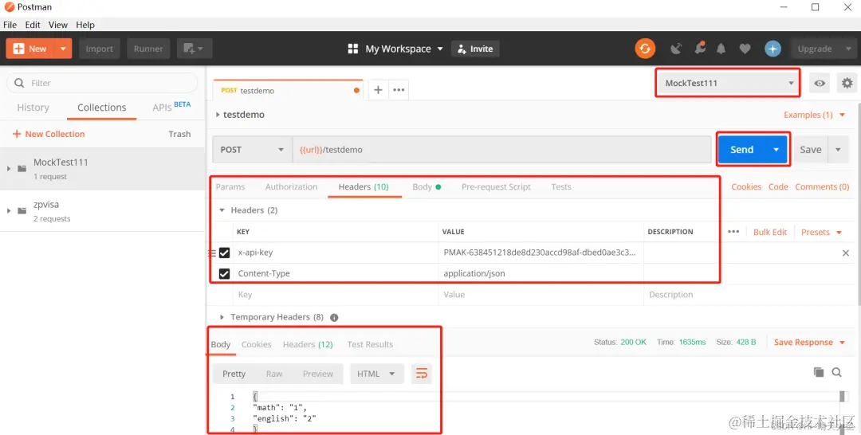Switch to the History tab
Screen dimensions: 861x435
[33, 108]
